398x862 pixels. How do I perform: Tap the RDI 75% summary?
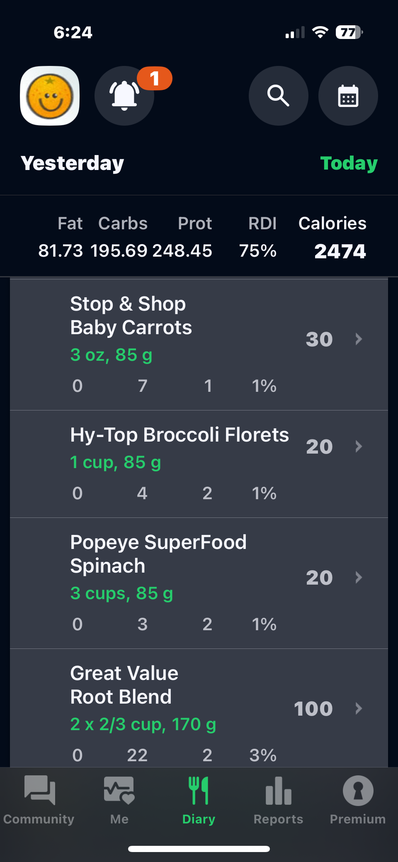tap(258, 251)
